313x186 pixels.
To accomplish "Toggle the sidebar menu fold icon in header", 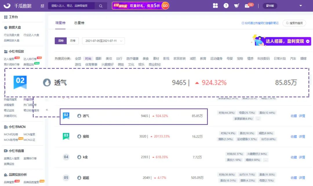I will coord(42,6).
